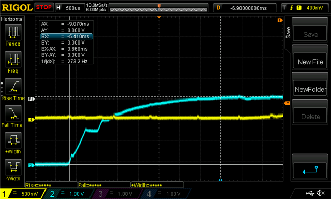Select the Fall Time measurement icon

[13, 113]
